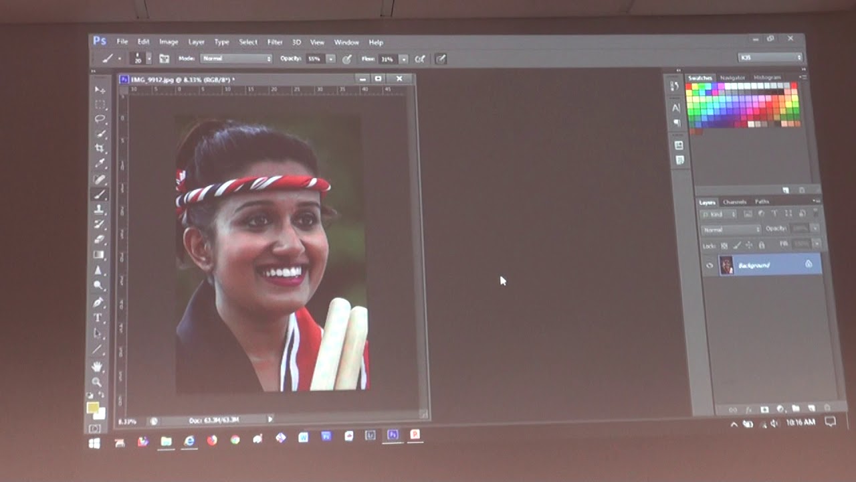
Task: Select the Clone Stamp tool
Action: coord(100,210)
